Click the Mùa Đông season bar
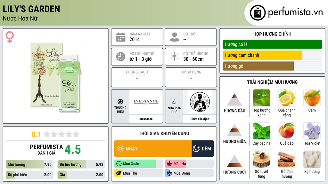This screenshot has height=184, width=328. (x=189, y=173)
